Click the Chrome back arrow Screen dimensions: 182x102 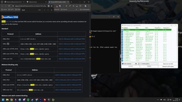point(2,6)
